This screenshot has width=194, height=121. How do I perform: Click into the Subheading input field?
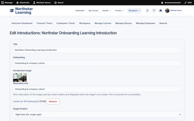(97, 63)
